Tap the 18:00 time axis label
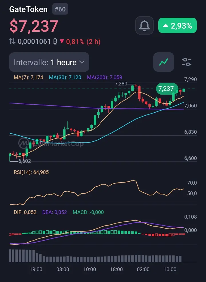The width and height of the screenshot is (206, 282). pyautogui.click(x=116, y=269)
